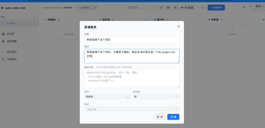This screenshot has height=128, width=265.
Task: Click the plus in 待审查 column header
Action: 254,20
